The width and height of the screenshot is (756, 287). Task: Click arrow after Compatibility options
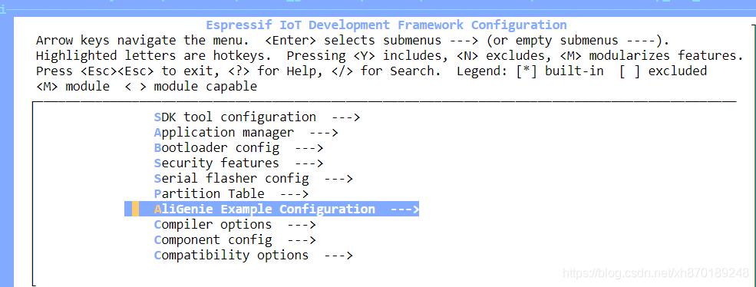[338, 256]
